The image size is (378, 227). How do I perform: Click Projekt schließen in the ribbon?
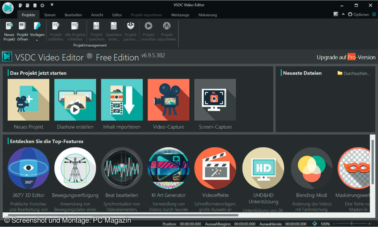(x=56, y=31)
